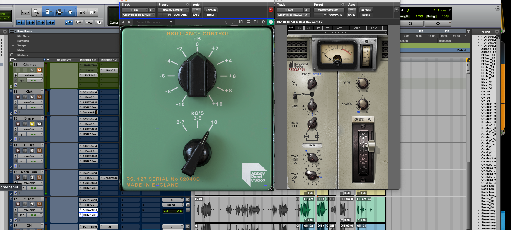Click the green smiley icon in RS127 plugin
Viewport: 511px width, 230px height.
coord(271,22)
